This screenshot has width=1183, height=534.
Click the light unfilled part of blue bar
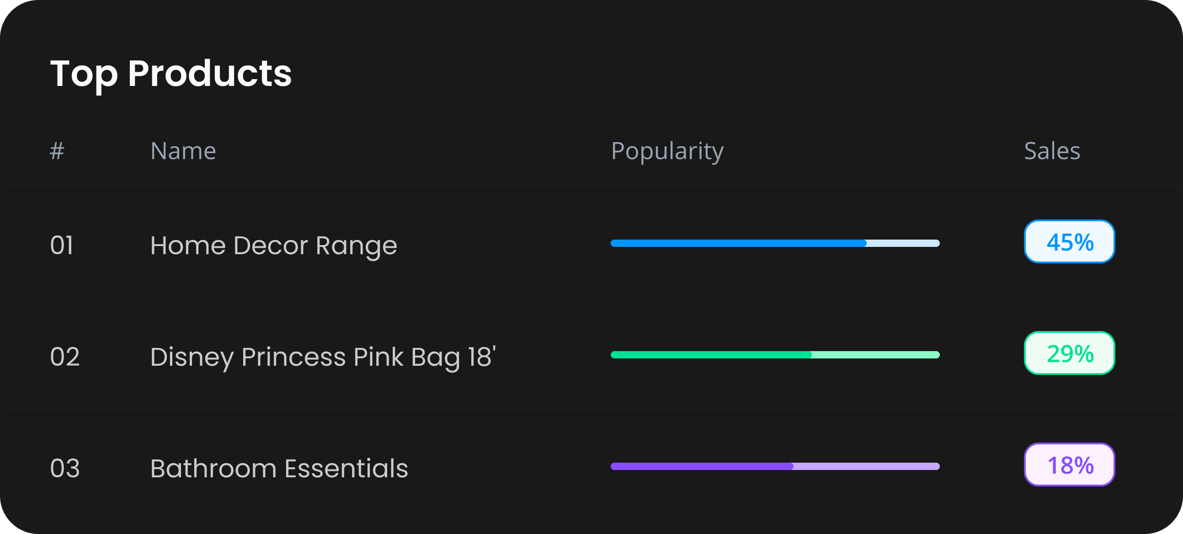point(903,243)
